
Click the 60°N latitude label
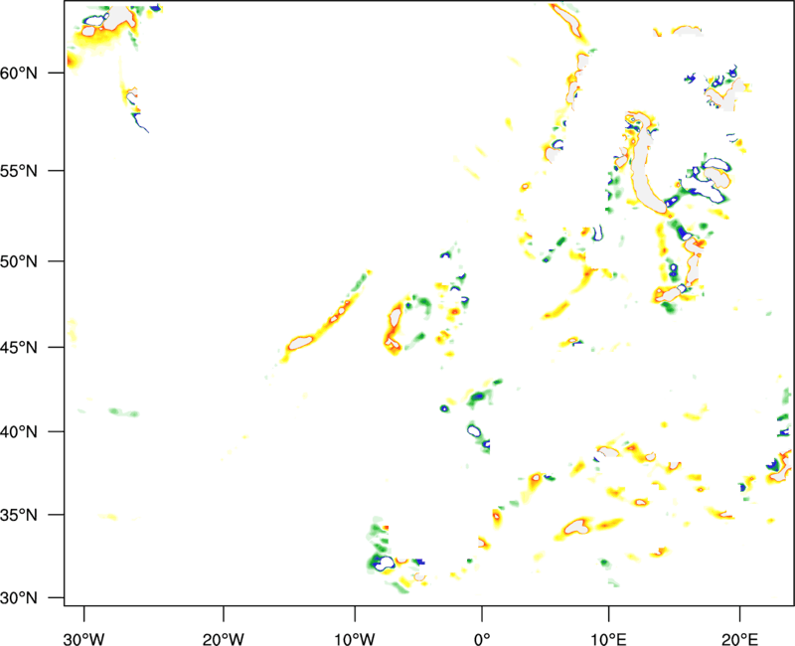pos(19,74)
